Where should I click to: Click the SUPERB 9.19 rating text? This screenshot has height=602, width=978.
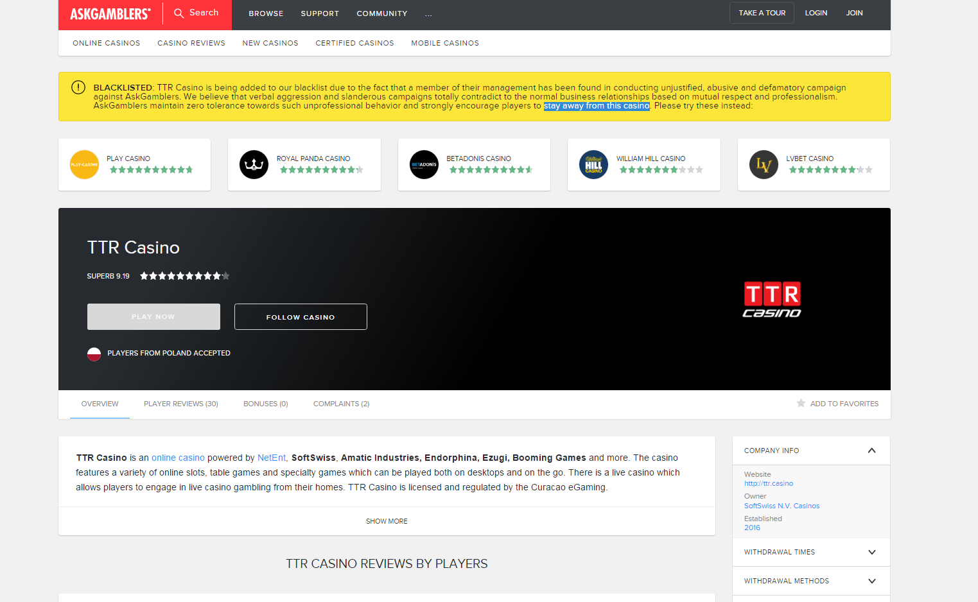point(108,276)
